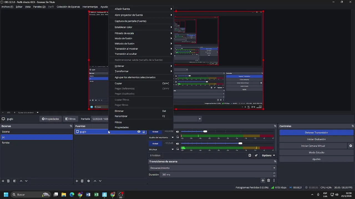
Task: Click Iniciar Grabación button
Action: point(316,139)
